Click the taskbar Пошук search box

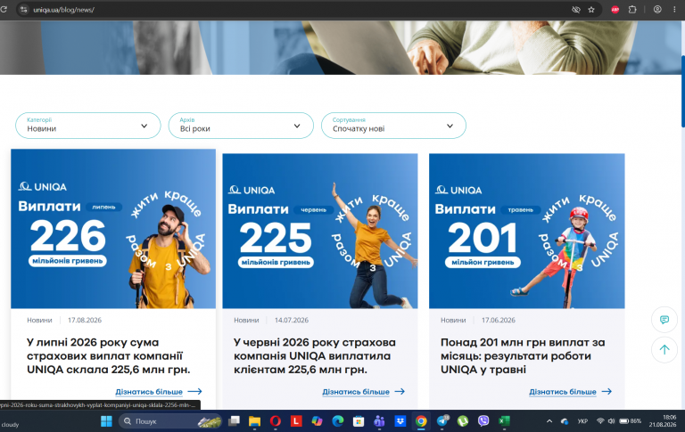click(170, 421)
